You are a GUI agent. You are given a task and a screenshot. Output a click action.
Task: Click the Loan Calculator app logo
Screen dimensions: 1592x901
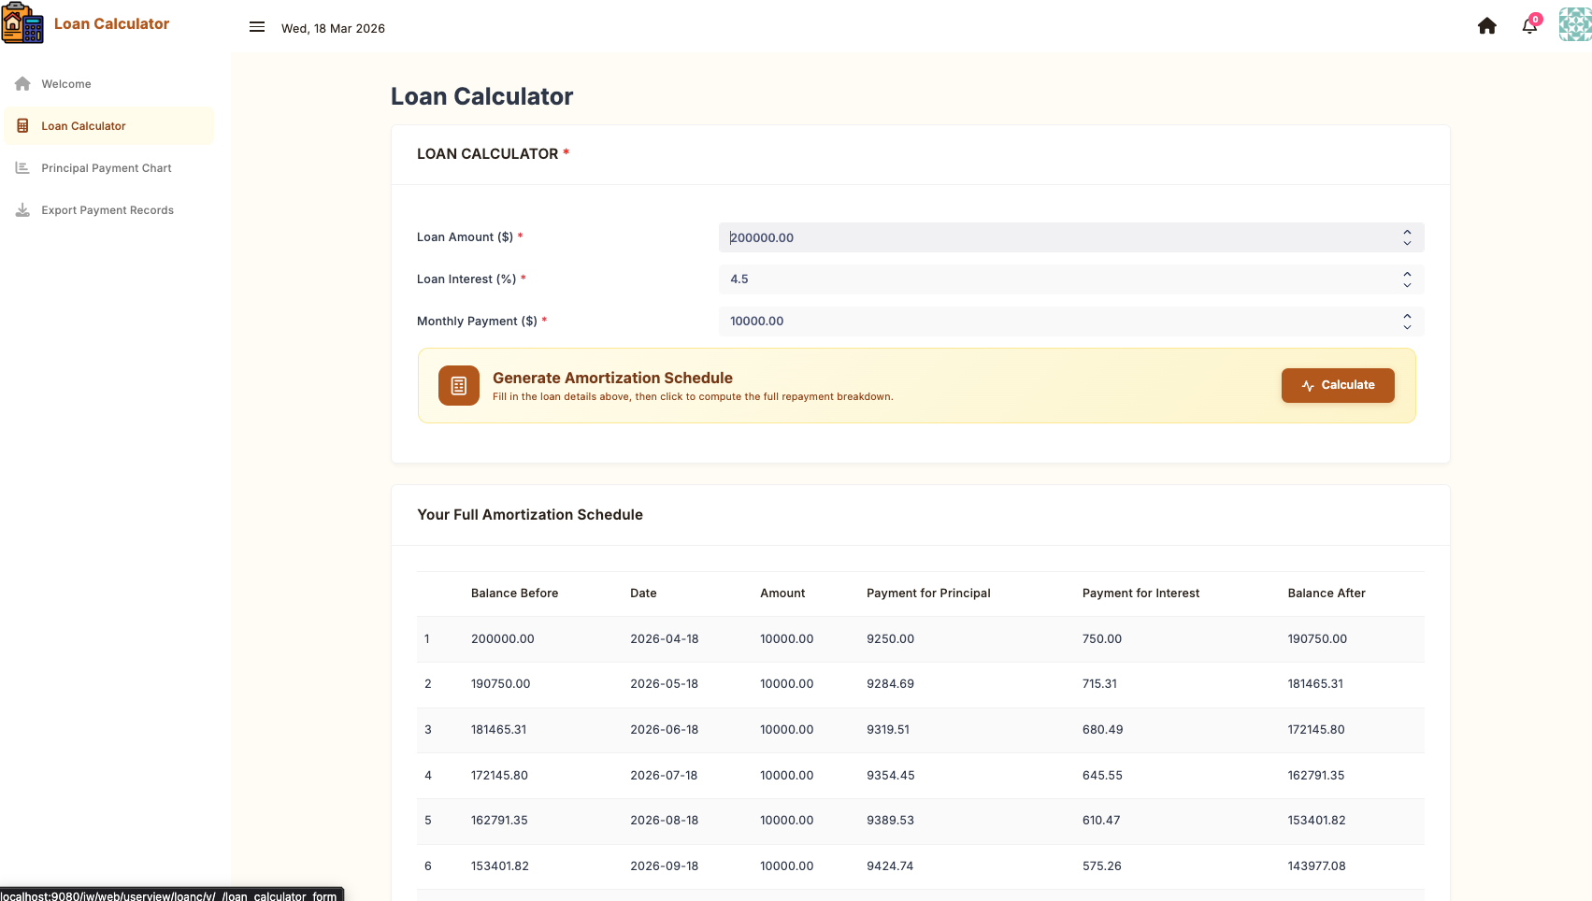click(x=22, y=24)
